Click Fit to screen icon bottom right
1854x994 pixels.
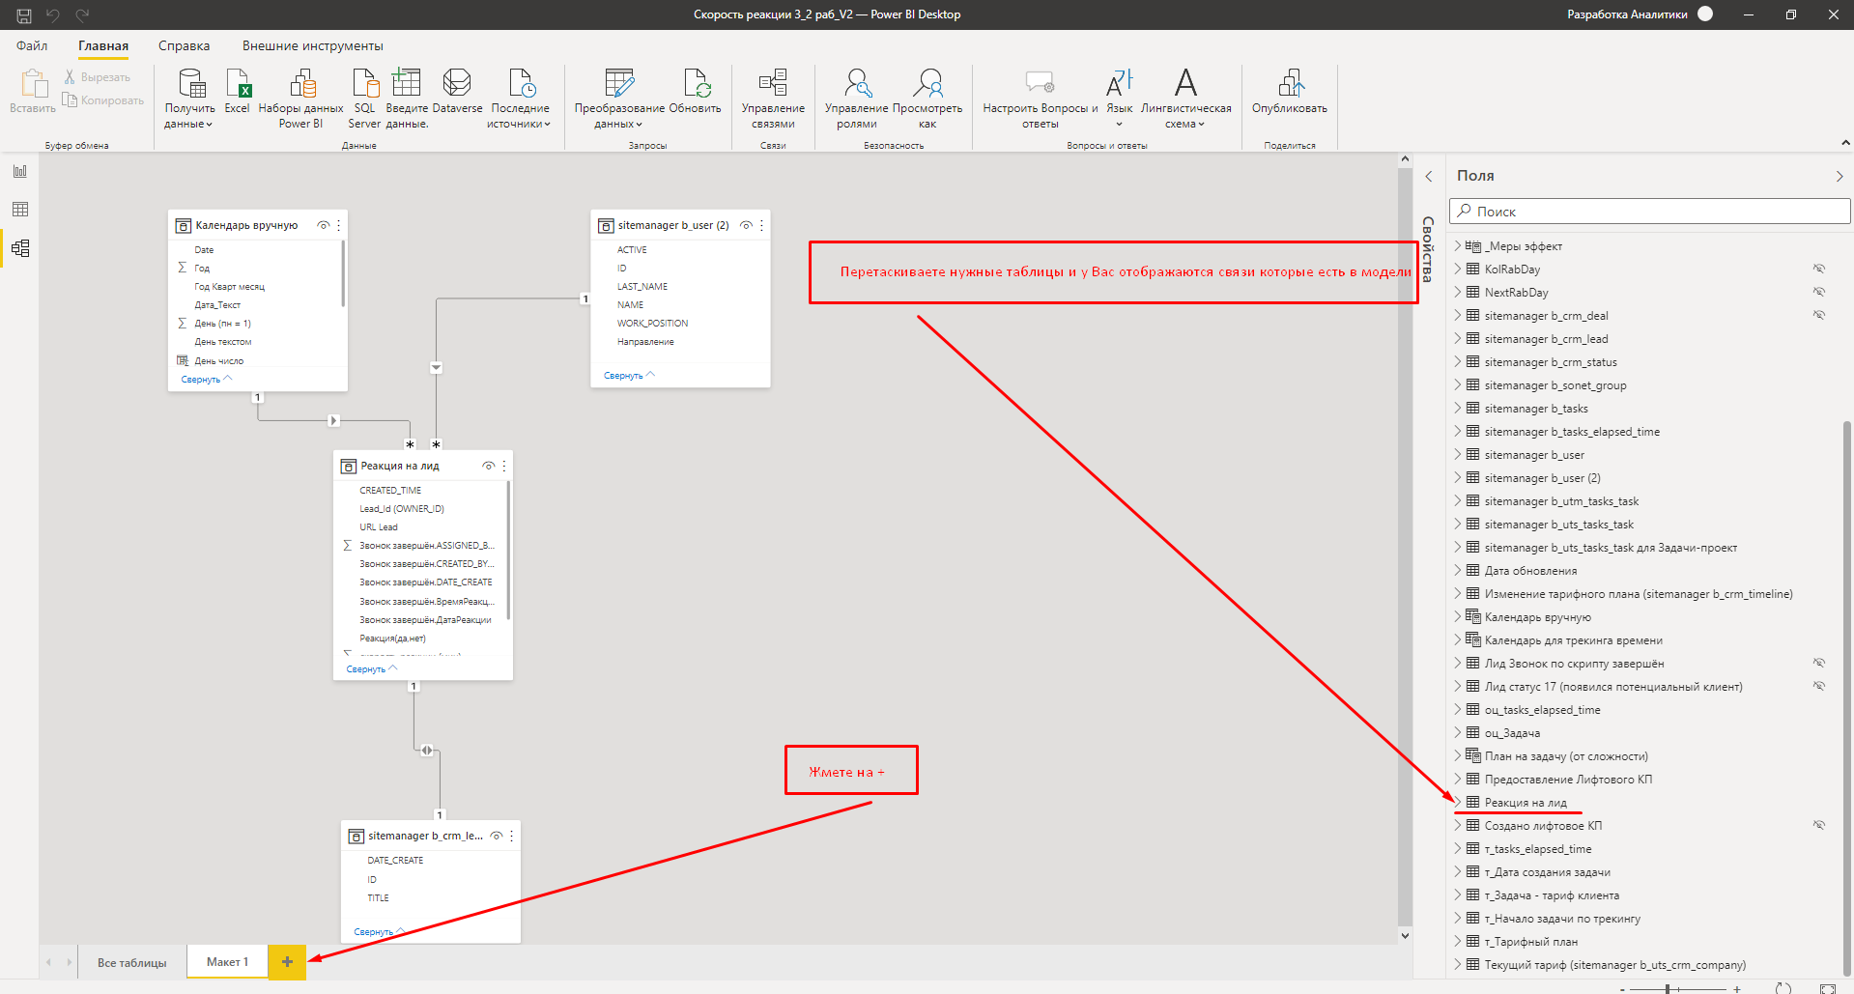pyautogui.click(x=1827, y=989)
